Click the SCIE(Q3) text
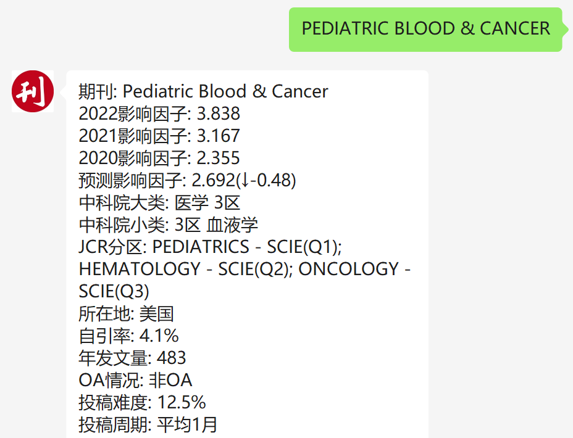Screen dimensions: 573x438 [114, 292]
